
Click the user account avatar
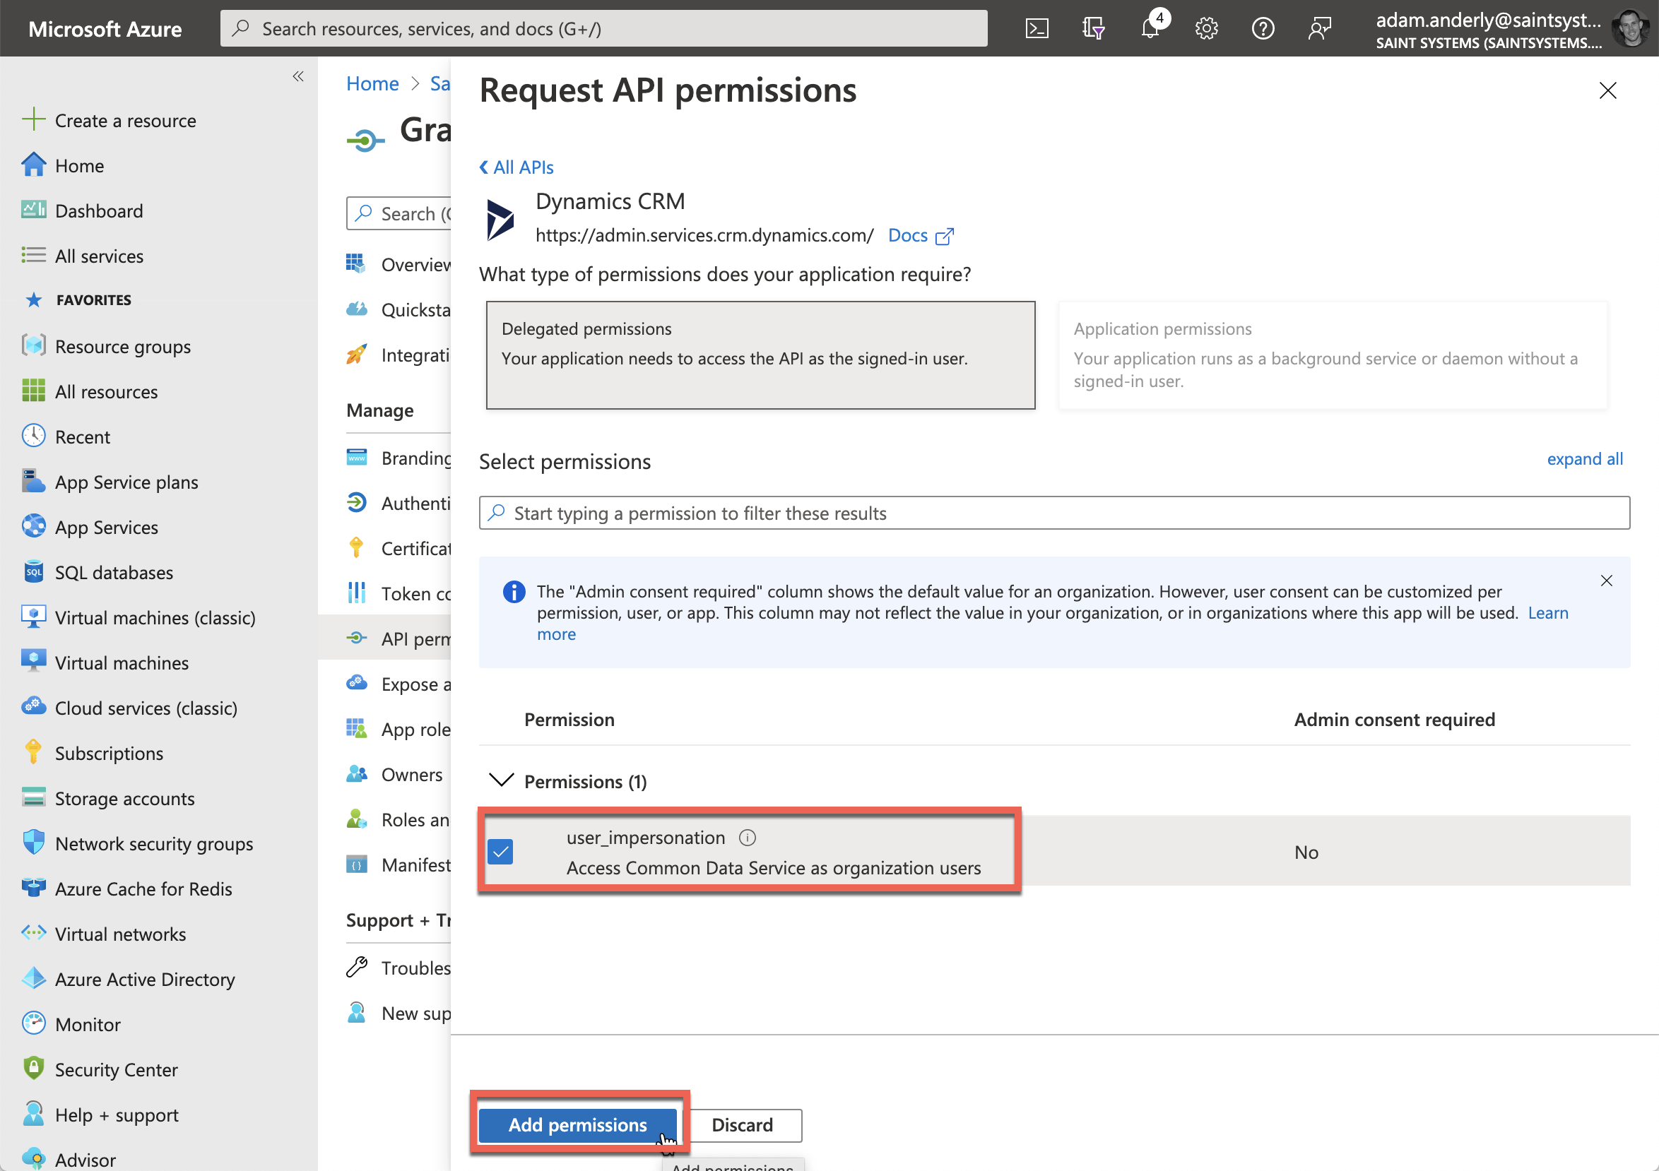(1629, 28)
